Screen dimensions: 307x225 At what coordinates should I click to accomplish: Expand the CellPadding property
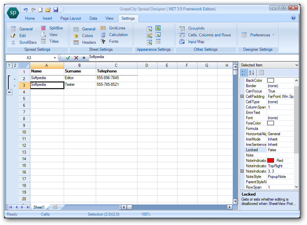tap(242, 96)
